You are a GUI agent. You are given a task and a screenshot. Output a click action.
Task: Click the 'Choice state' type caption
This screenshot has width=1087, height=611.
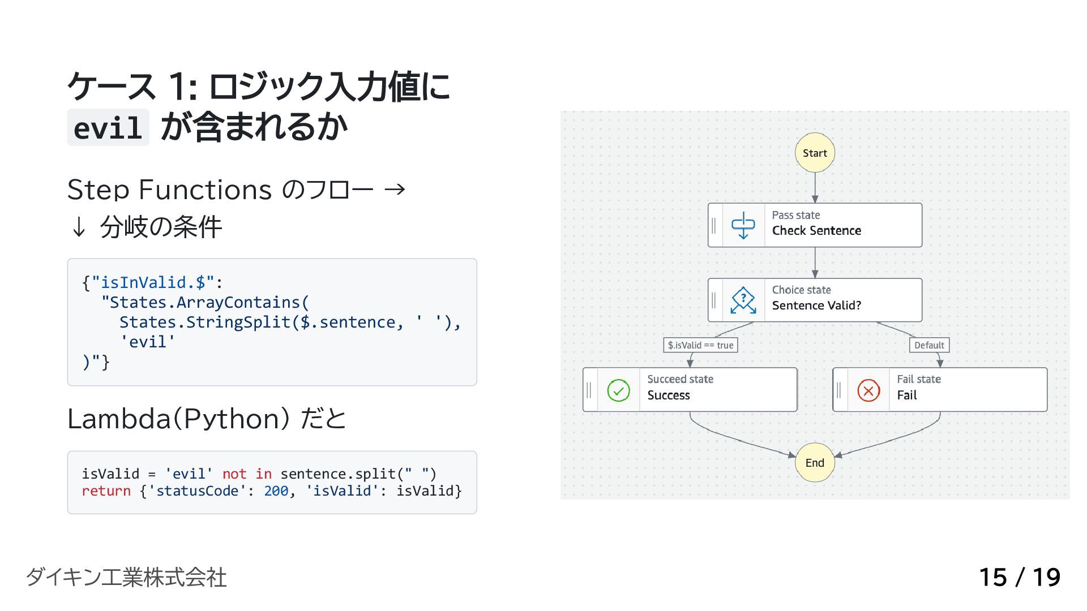click(801, 290)
